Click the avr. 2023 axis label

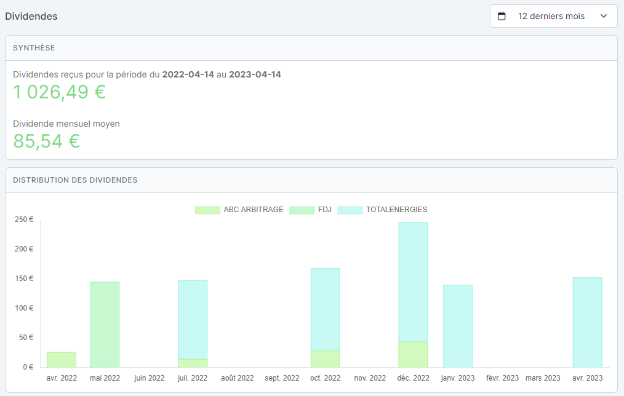pos(588,378)
